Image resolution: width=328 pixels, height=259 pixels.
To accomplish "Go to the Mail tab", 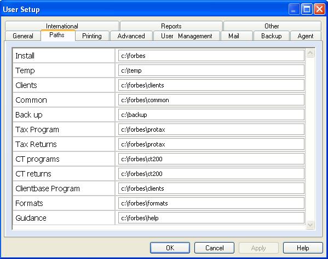I will point(234,36).
